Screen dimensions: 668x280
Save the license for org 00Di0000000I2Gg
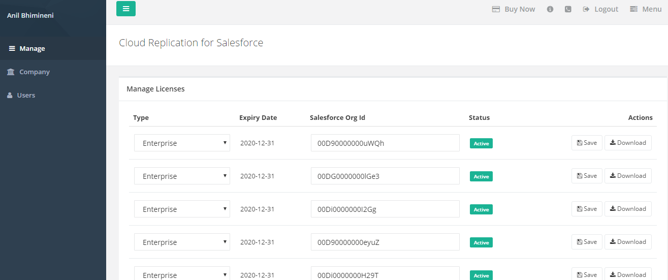(x=587, y=209)
